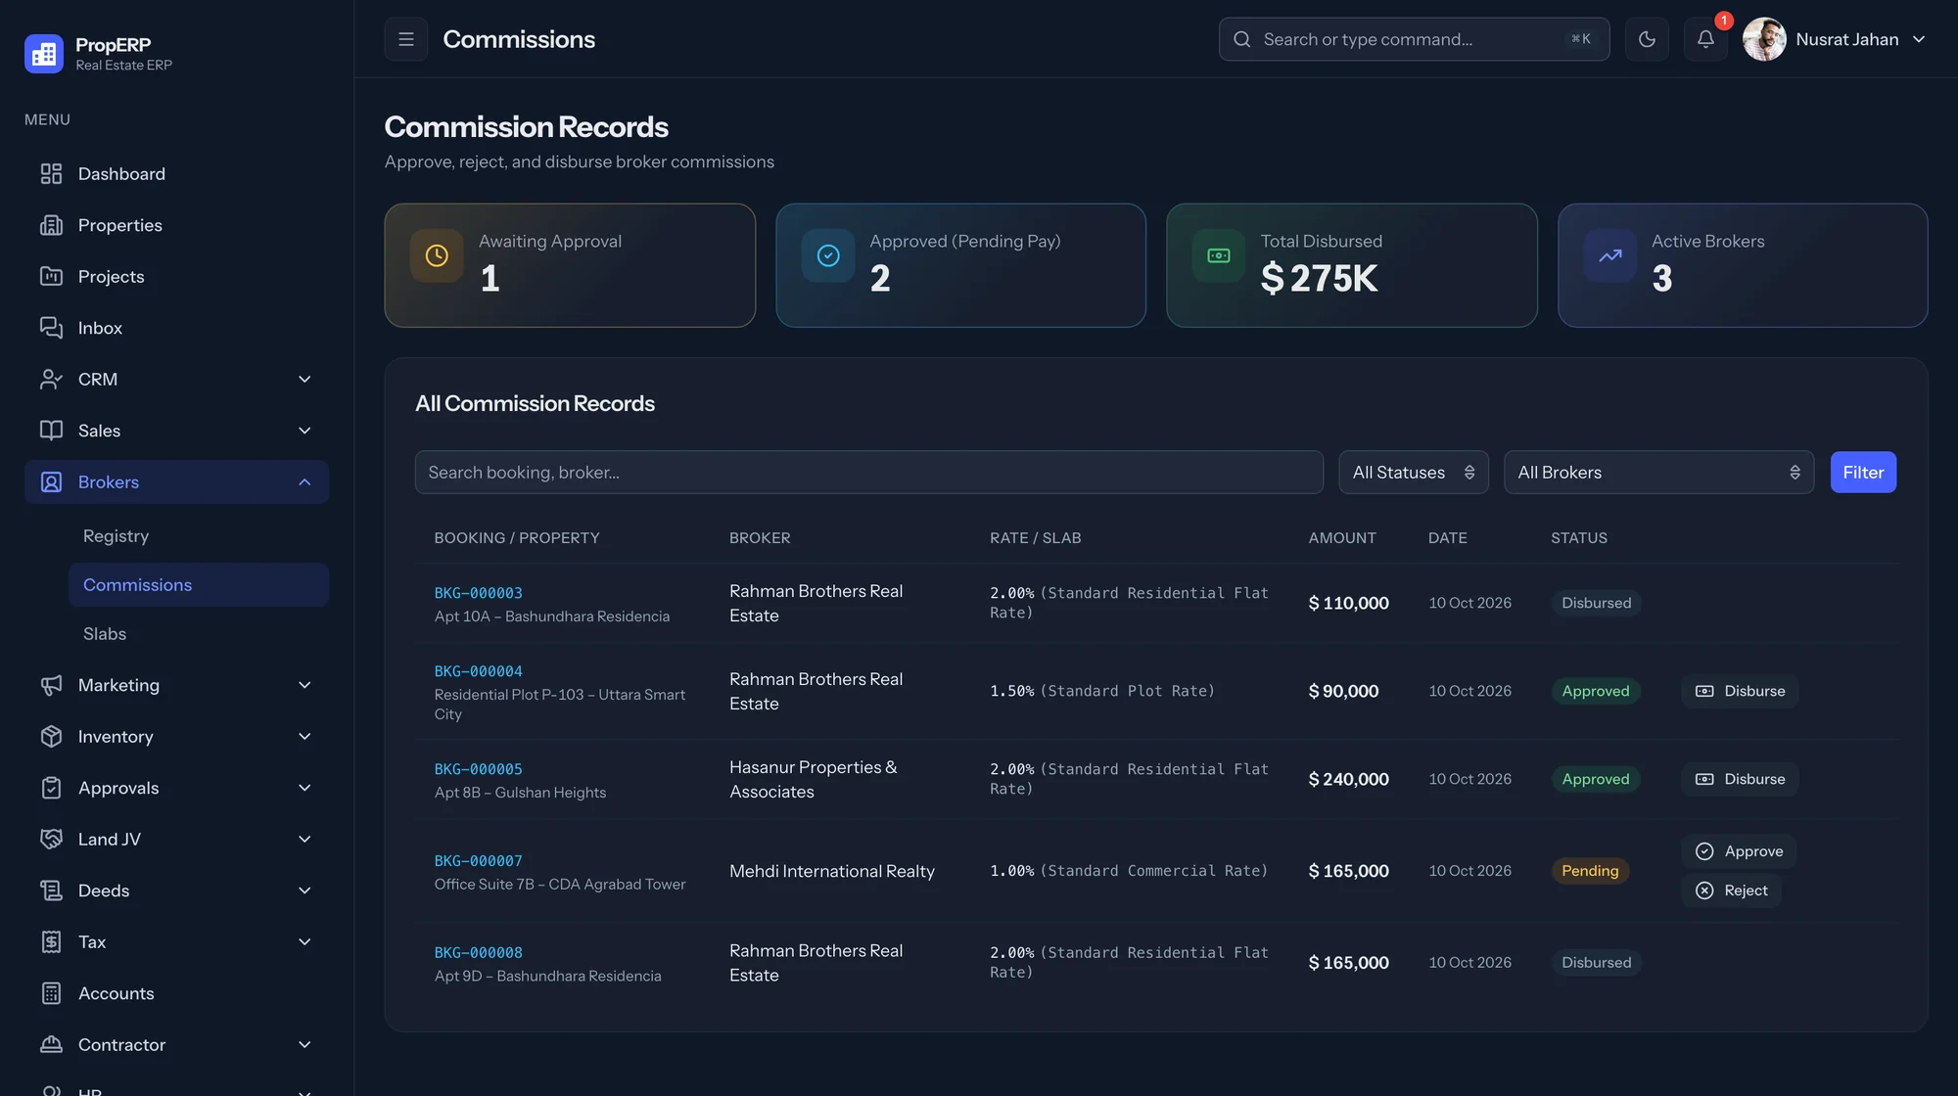
Task: Click the Awaiting Approval clock icon
Action: (437, 255)
